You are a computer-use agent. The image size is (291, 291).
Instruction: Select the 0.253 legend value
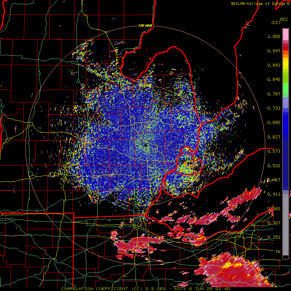pyautogui.click(x=274, y=237)
